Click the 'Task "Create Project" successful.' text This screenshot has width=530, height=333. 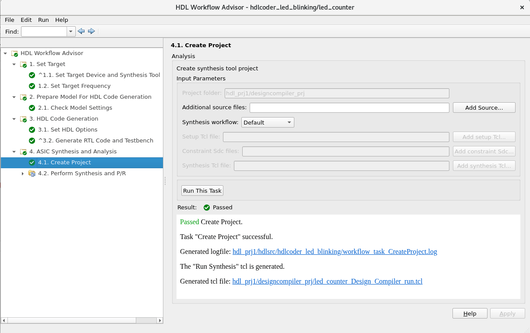pyautogui.click(x=226, y=237)
